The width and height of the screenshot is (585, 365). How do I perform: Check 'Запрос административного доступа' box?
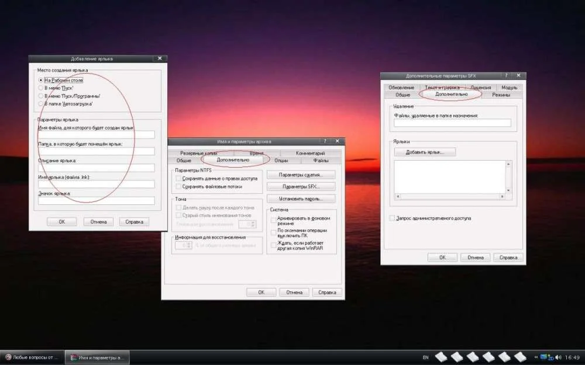tap(392, 218)
